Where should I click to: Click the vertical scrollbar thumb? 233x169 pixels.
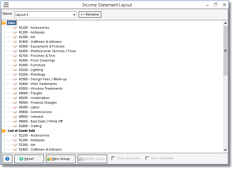coord(225,51)
